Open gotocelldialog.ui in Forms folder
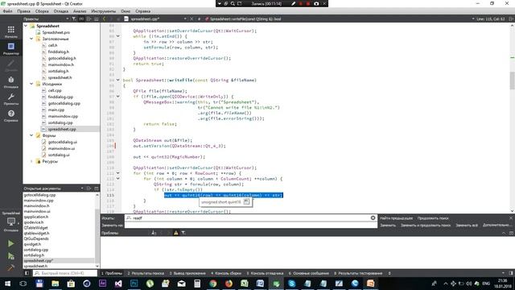 [63, 142]
